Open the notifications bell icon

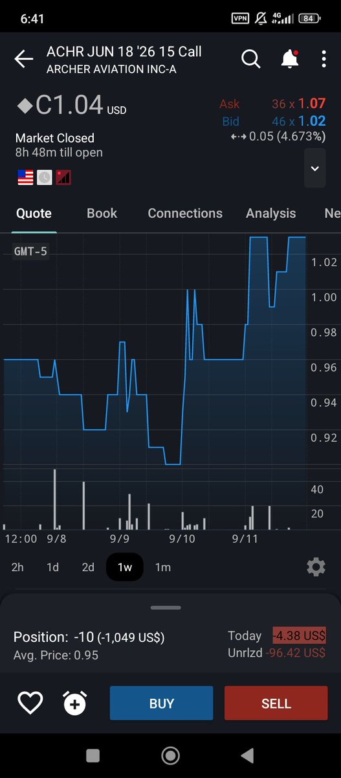pos(289,59)
